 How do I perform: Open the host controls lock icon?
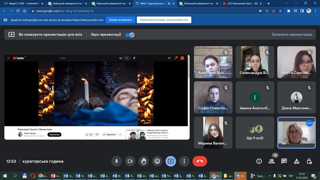[309, 161]
